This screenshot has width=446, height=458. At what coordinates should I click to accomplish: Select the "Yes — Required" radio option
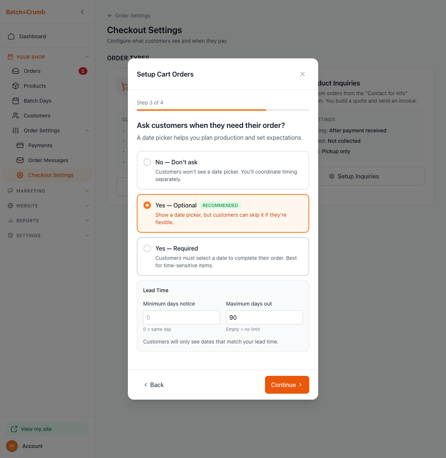click(147, 248)
